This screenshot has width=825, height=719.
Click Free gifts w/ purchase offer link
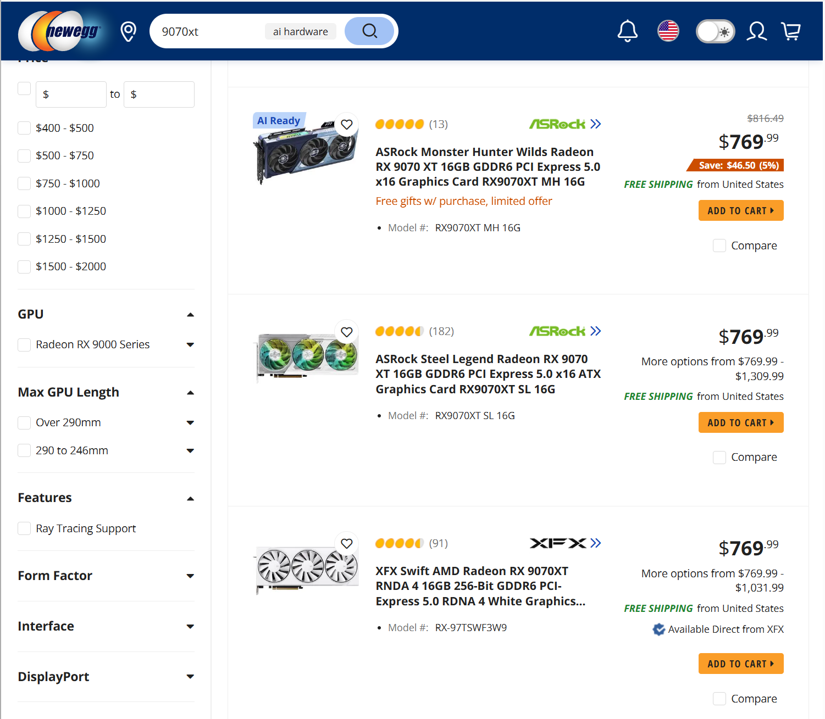(464, 201)
